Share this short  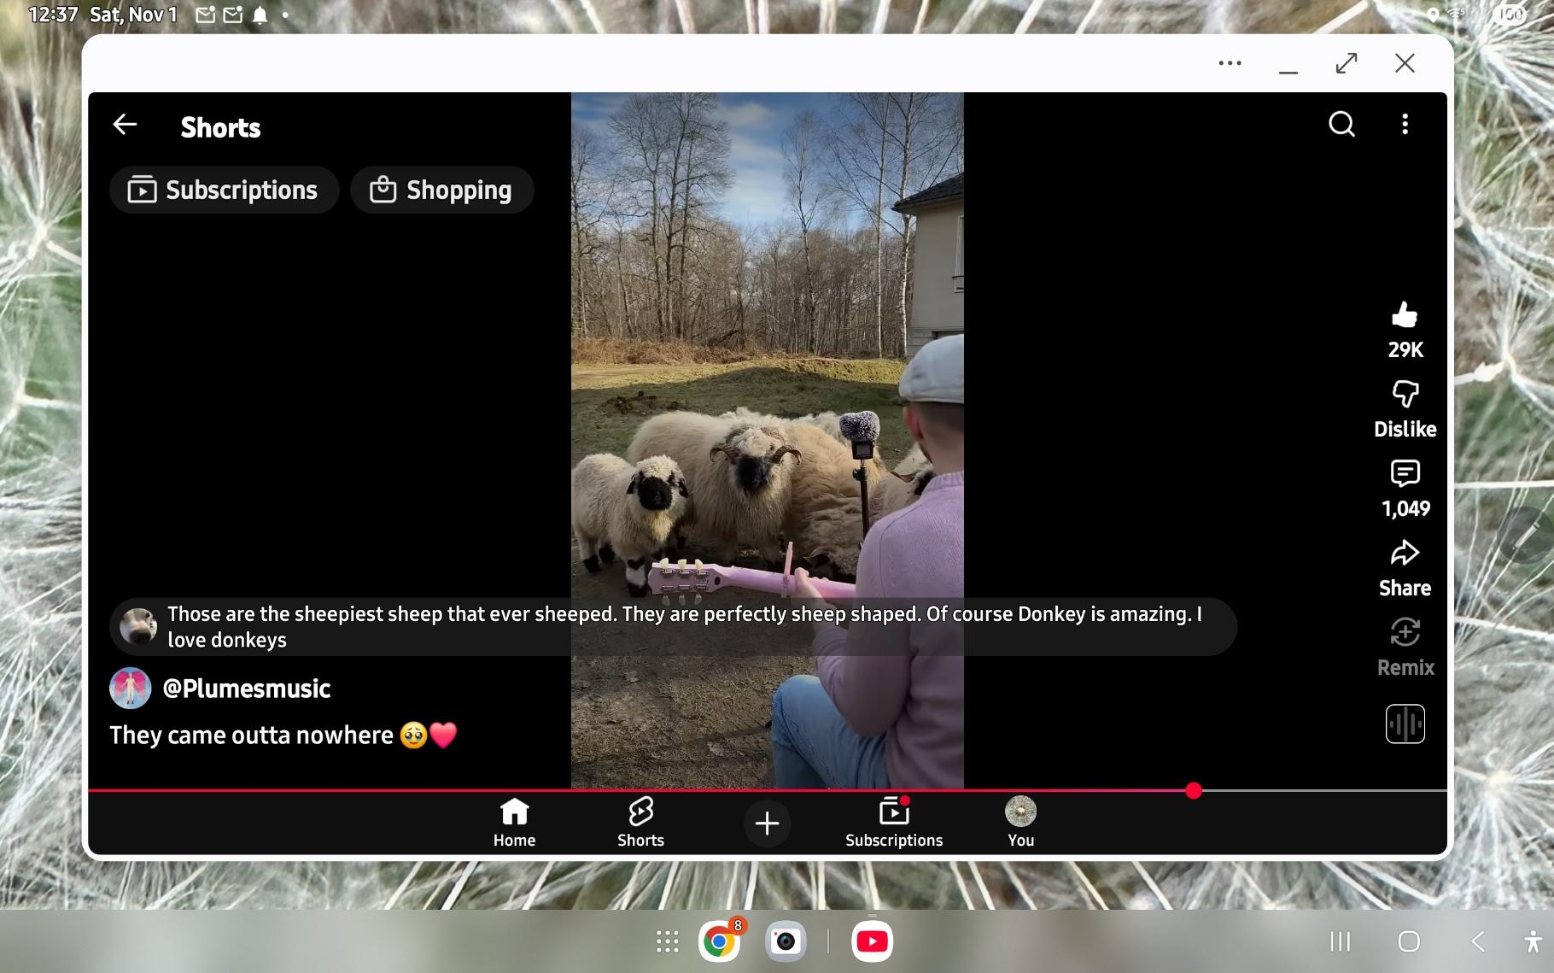pos(1405,569)
